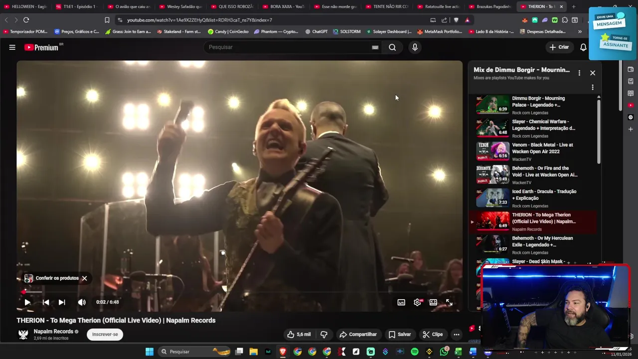Open File Explorer from the taskbar

click(x=254, y=352)
